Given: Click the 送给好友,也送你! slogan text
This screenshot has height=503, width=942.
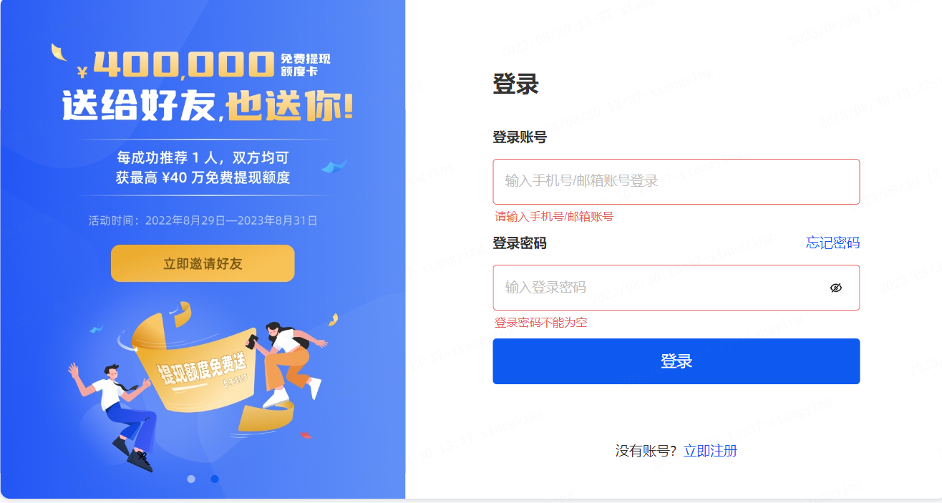Looking at the screenshot, I should (208, 106).
